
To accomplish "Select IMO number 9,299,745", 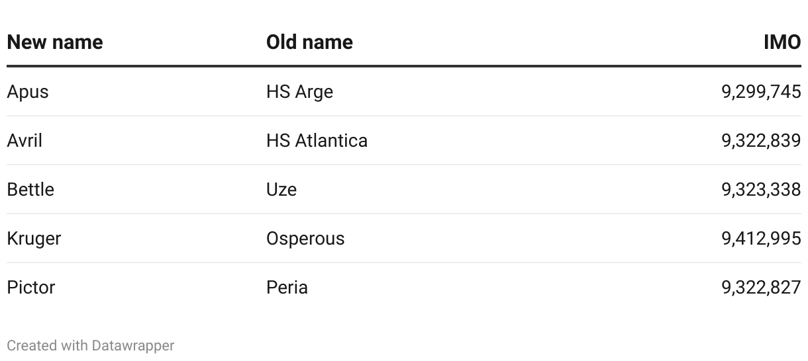I will coord(761,92).
